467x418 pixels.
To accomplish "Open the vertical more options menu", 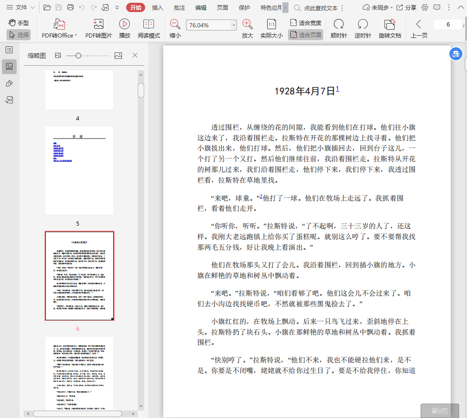I will click(449, 8).
